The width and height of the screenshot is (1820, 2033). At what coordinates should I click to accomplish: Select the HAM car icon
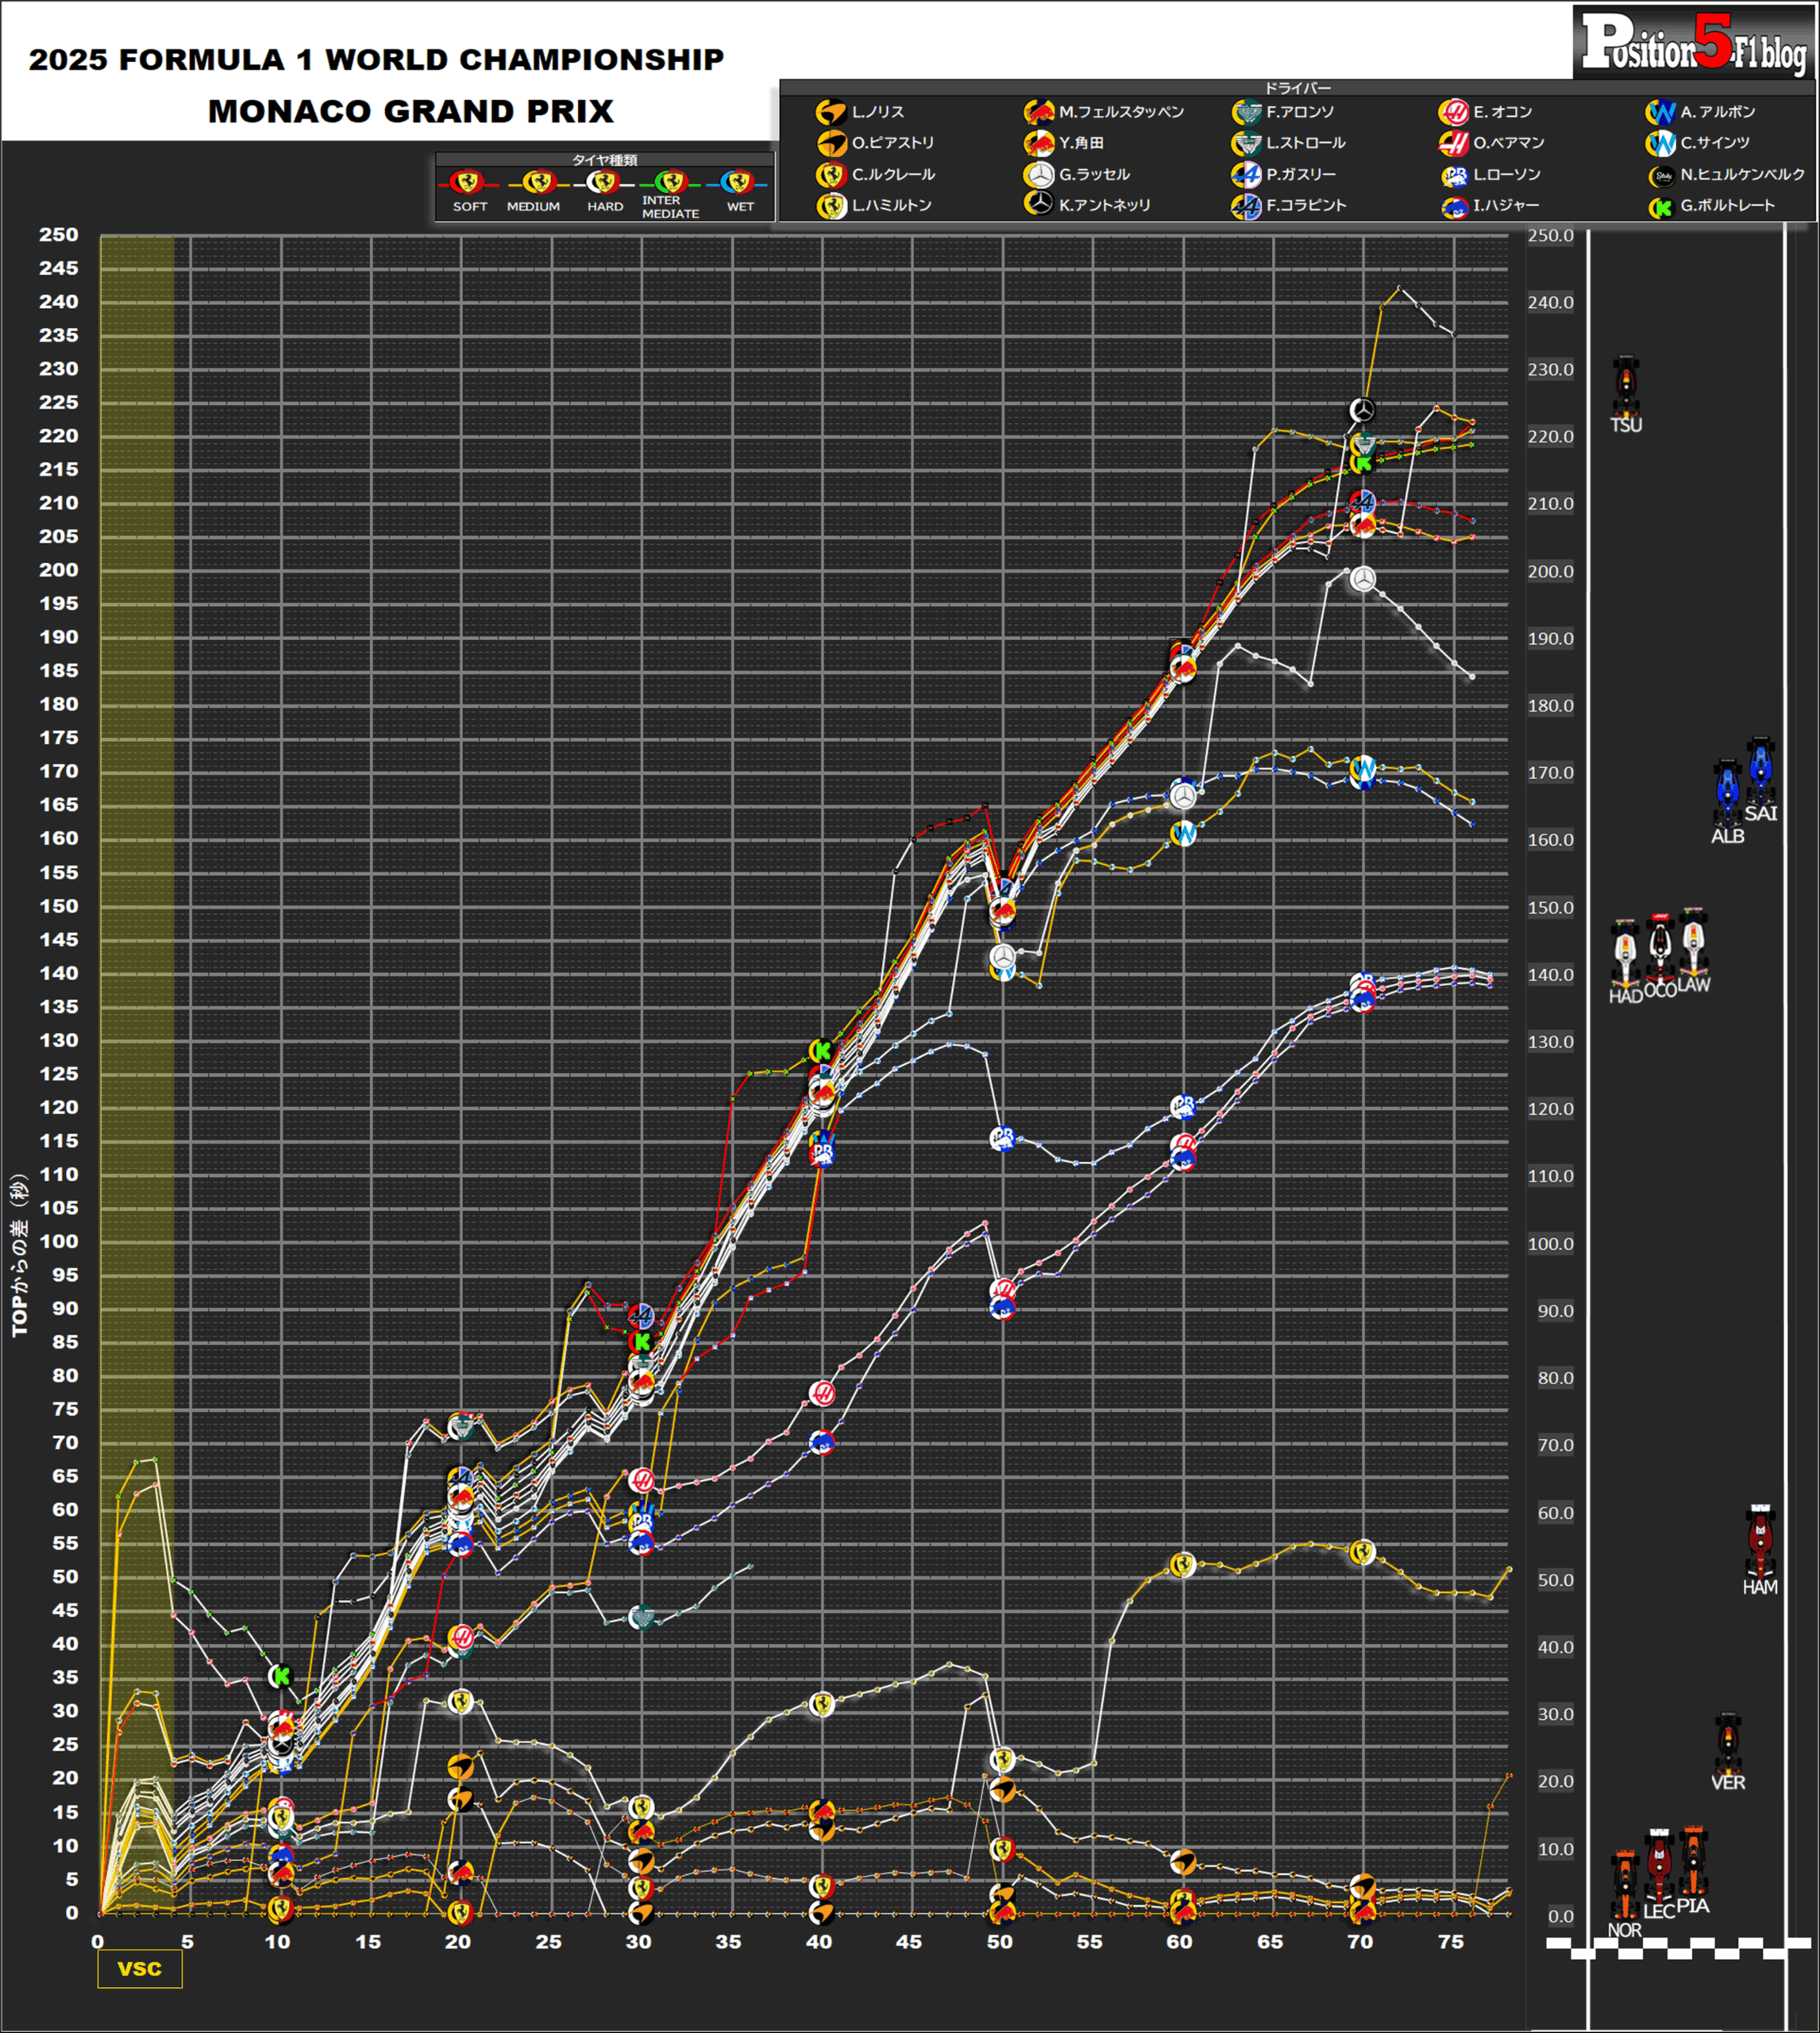[x=1760, y=1542]
